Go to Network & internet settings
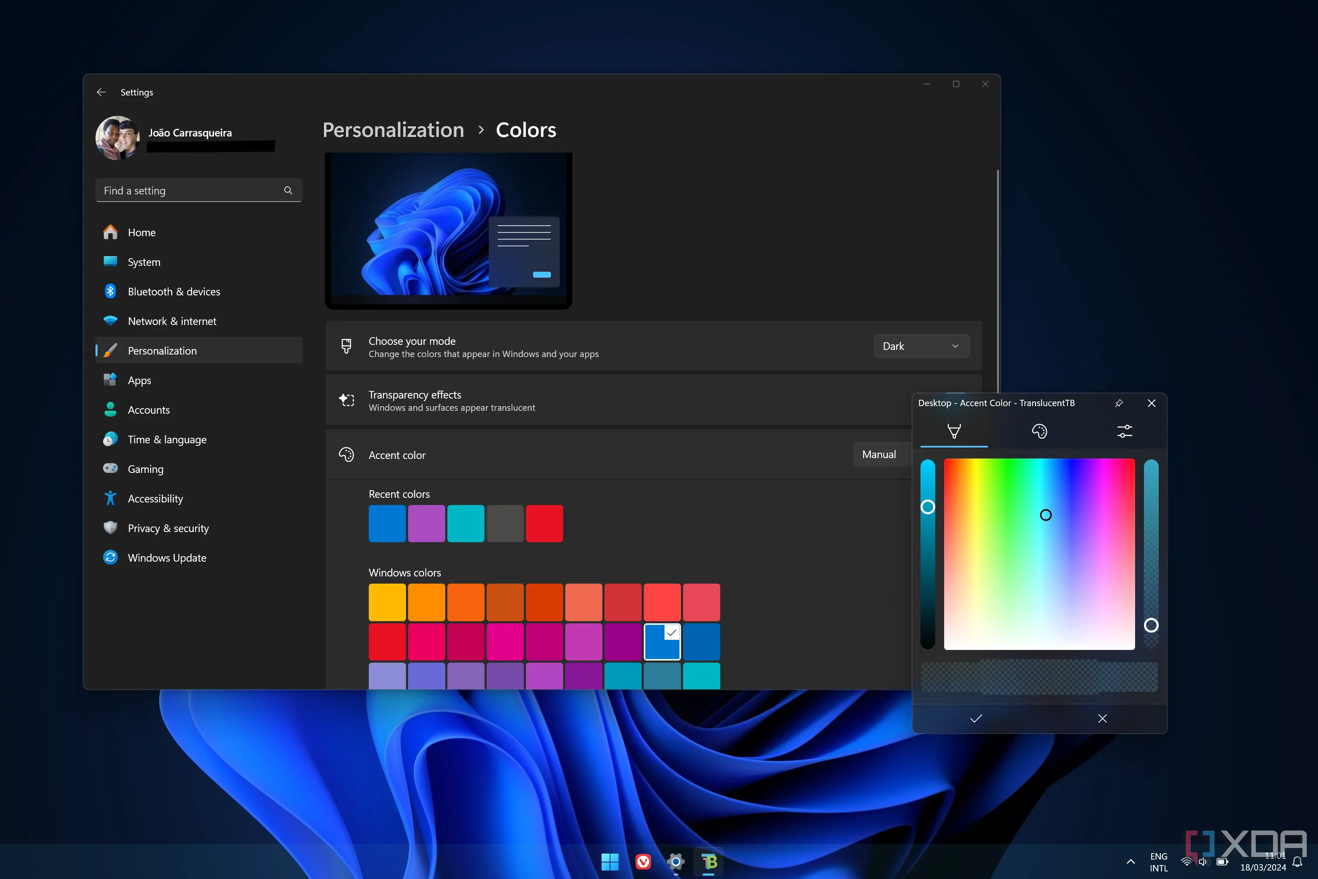The height and width of the screenshot is (879, 1318). pos(199,321)
